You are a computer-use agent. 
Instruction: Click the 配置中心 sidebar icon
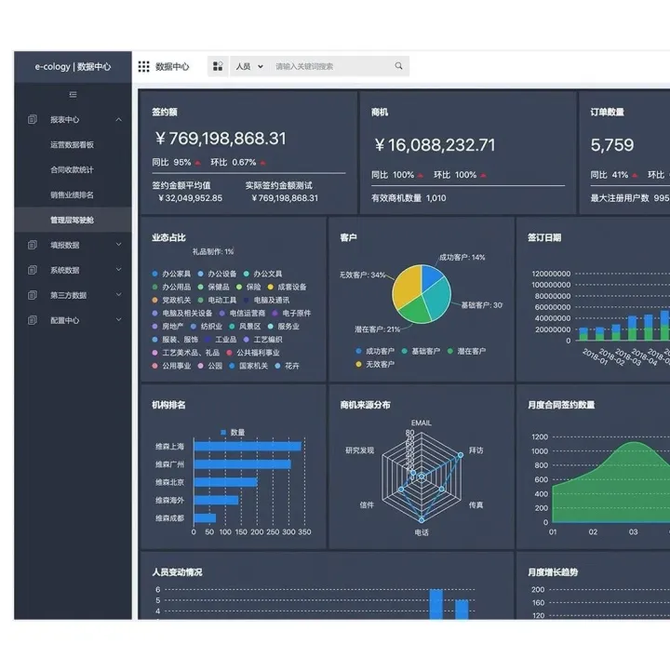(33, 320)
